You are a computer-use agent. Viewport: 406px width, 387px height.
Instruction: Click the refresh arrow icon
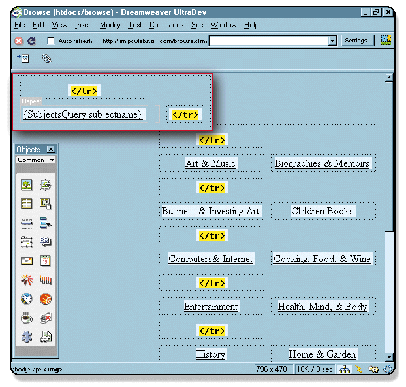[x=31, y=41]
